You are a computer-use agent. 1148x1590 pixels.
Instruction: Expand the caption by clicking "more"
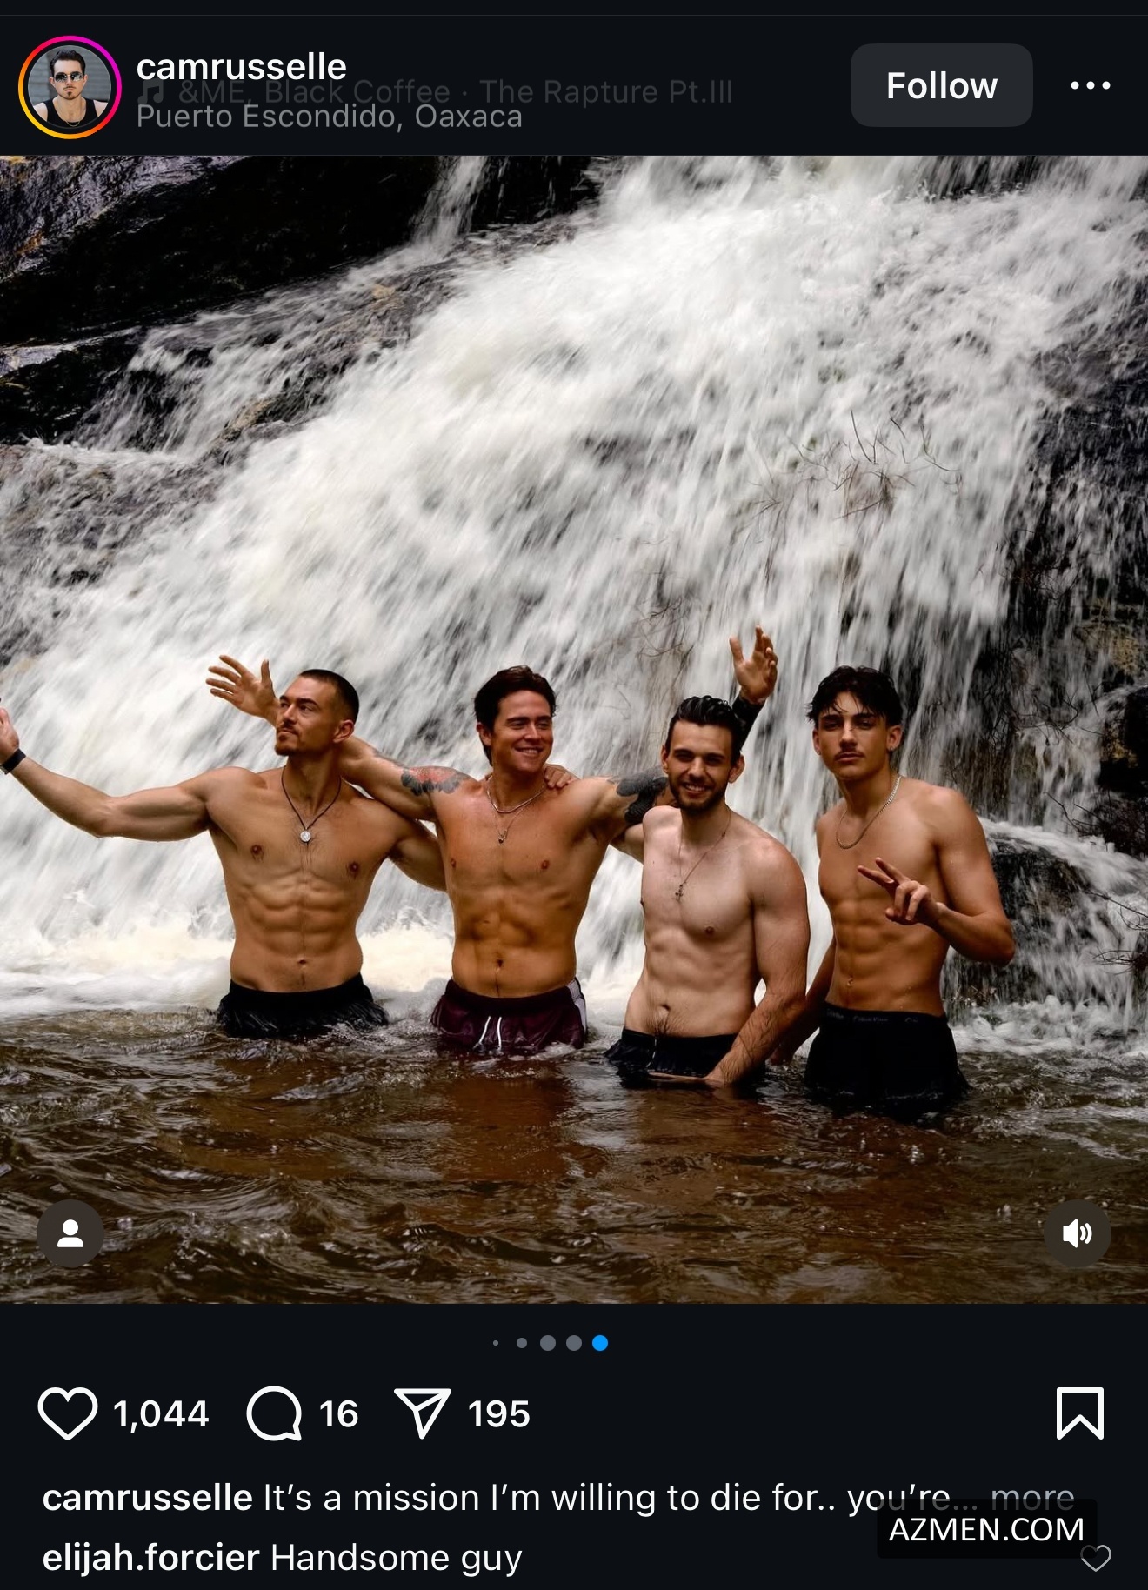(1031, 1497)
